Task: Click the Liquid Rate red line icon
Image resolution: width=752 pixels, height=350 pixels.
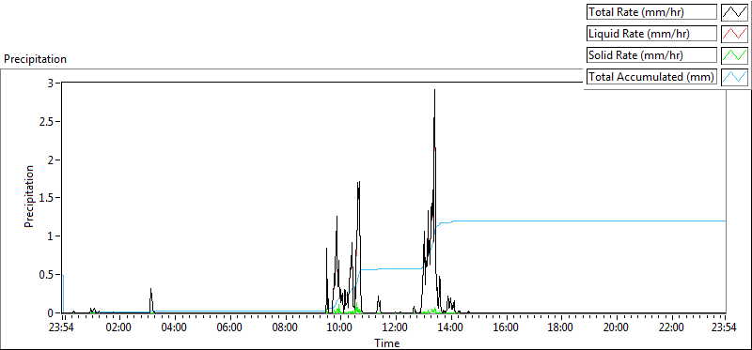Action: click(x=734, y=34)
